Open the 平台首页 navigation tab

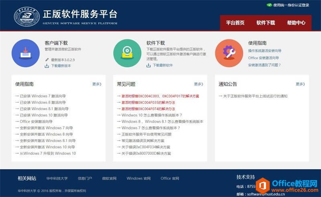(235, 23)
